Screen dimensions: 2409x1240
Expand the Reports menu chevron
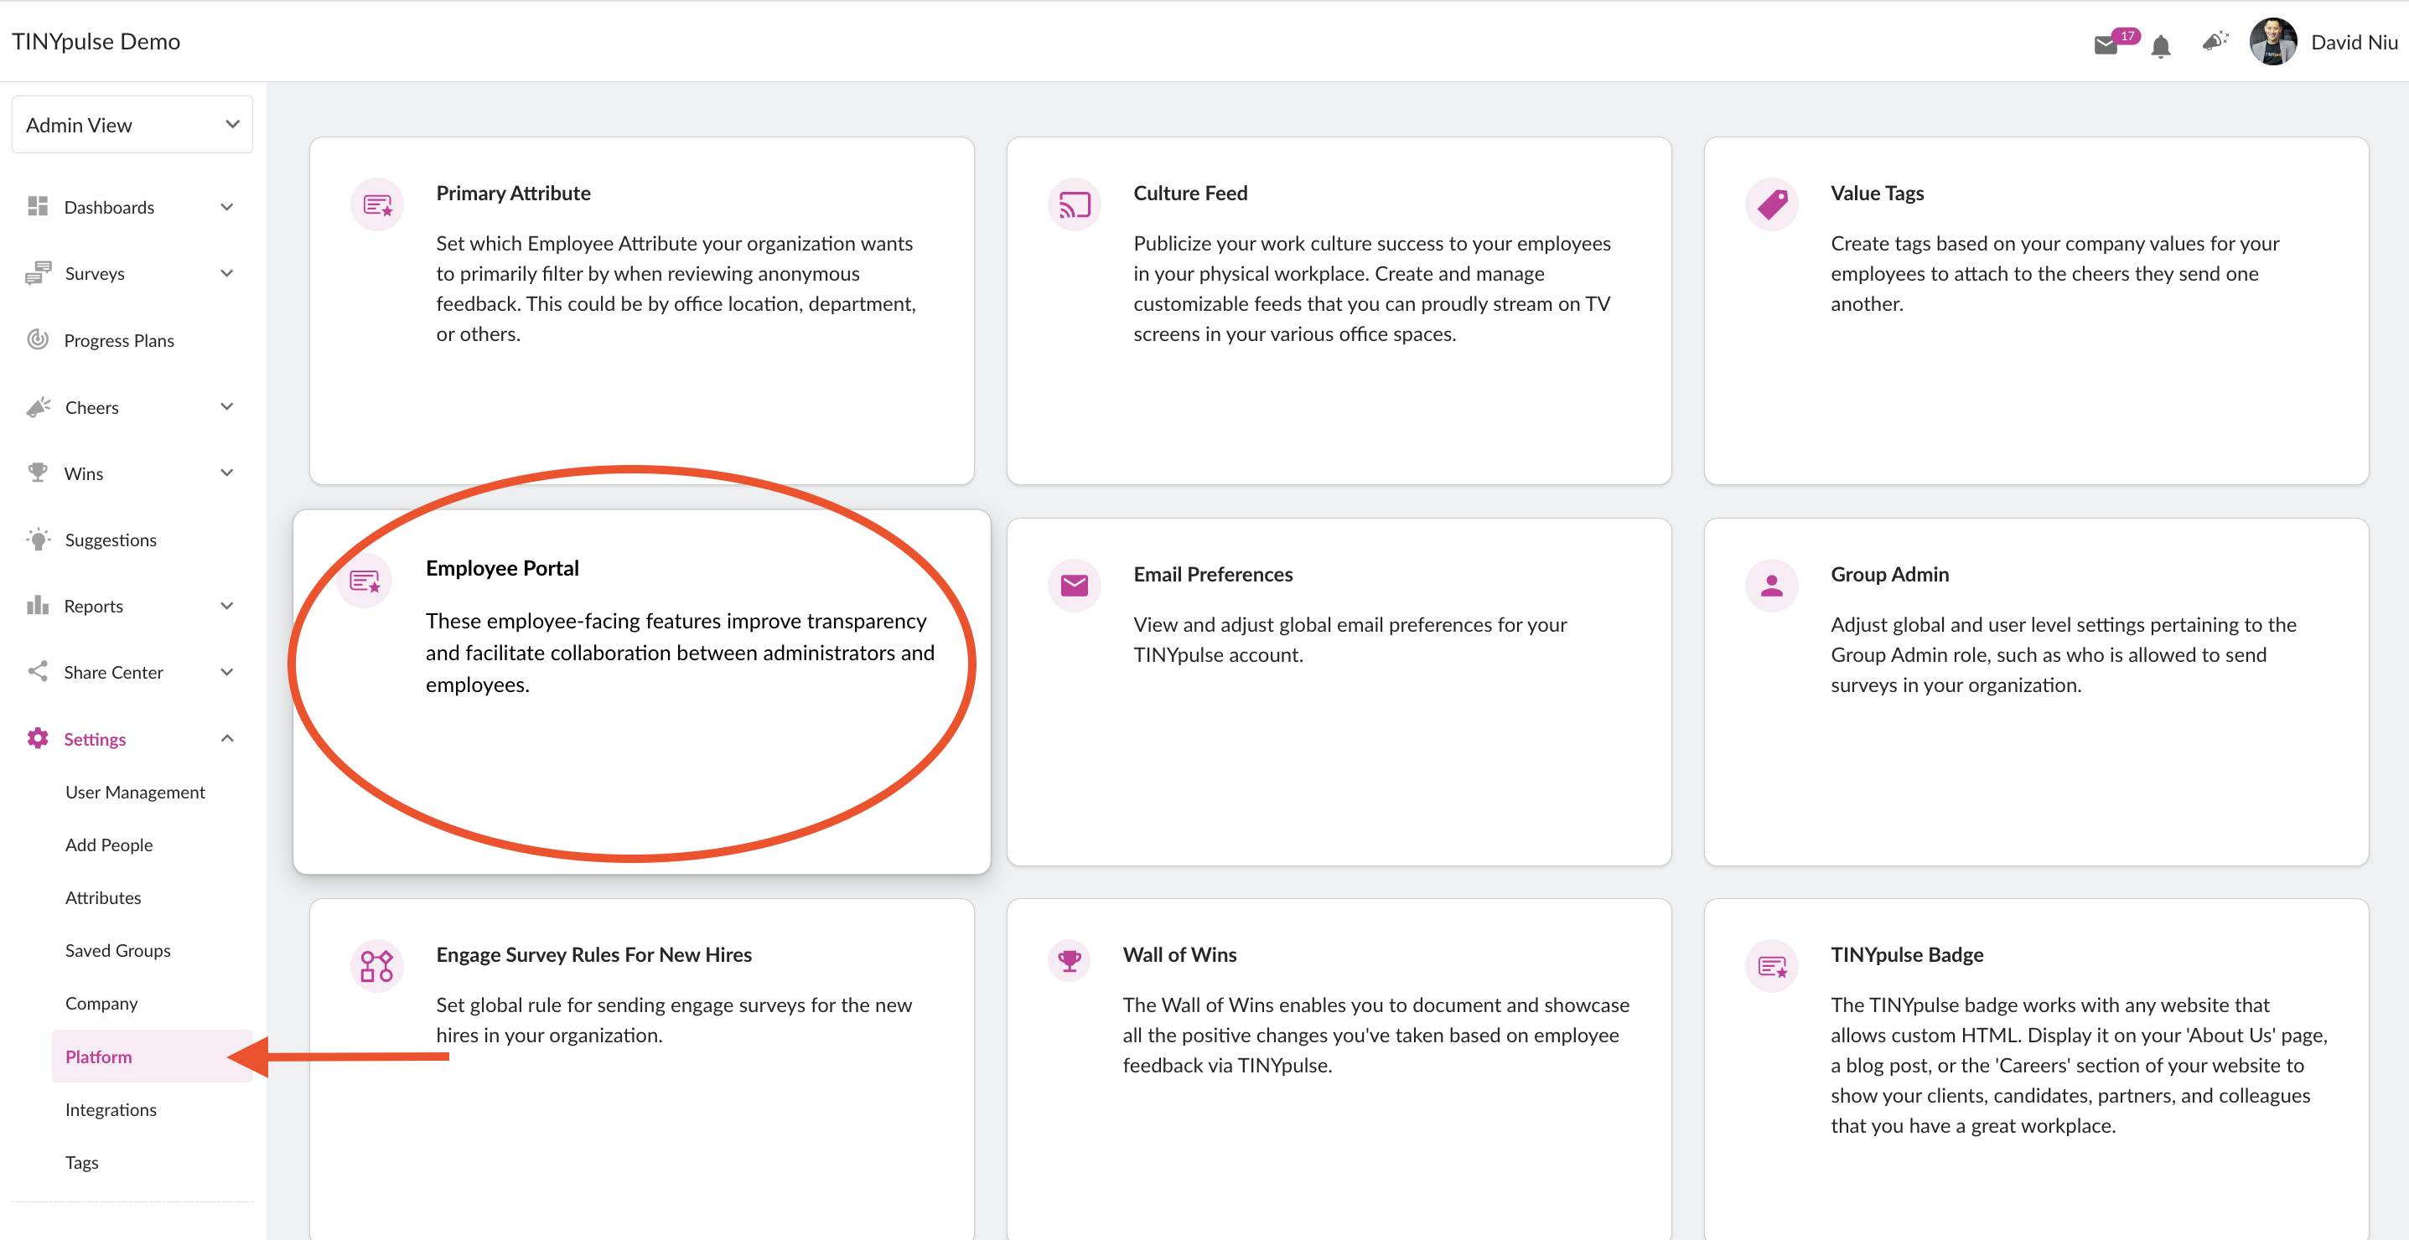pos(226,606)
